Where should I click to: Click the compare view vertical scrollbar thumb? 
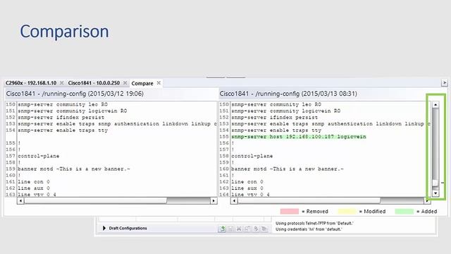[435, 183]
